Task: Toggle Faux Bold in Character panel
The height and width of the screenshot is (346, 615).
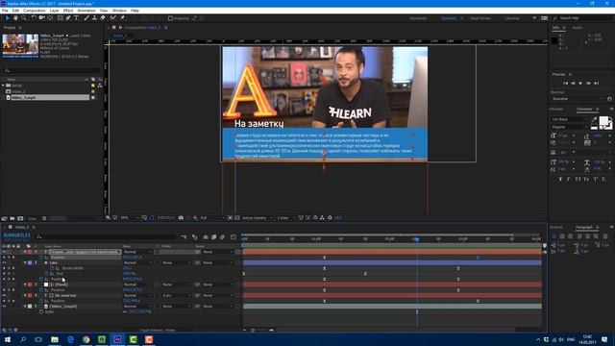Action: point(560,179)
